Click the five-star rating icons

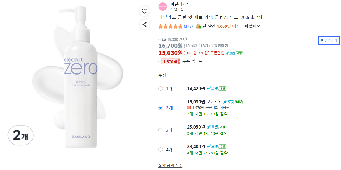(170, 26)
